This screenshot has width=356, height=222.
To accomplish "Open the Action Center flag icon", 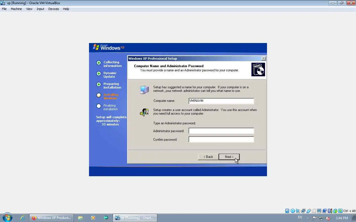I will point(314,218).
